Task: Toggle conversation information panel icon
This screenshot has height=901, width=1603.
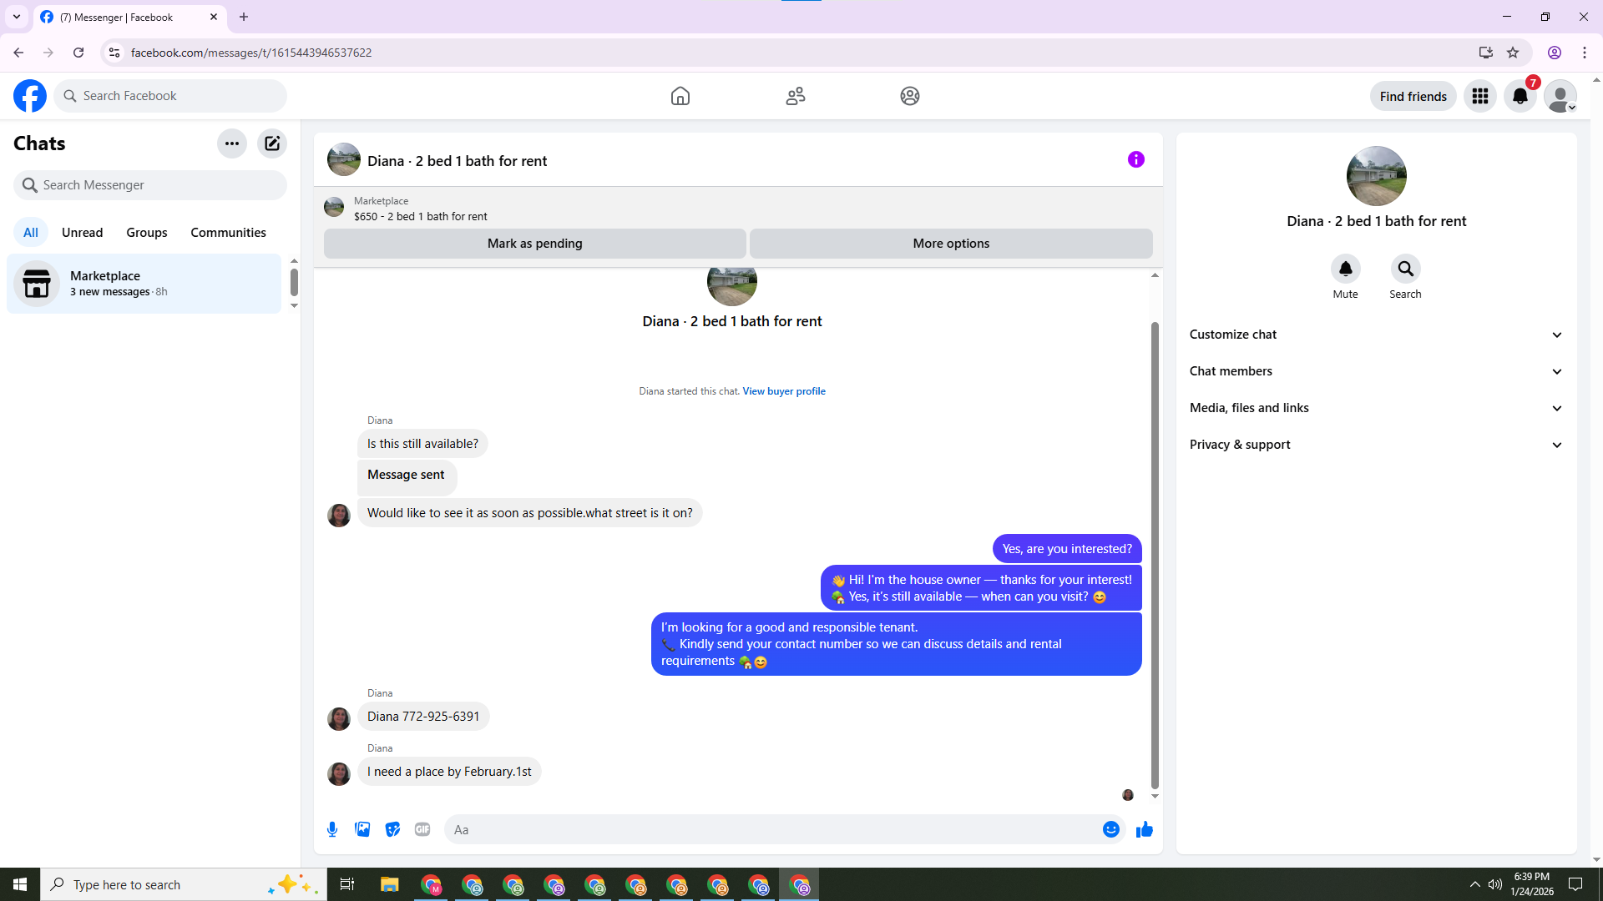Action: click(x=1135, y=159)
